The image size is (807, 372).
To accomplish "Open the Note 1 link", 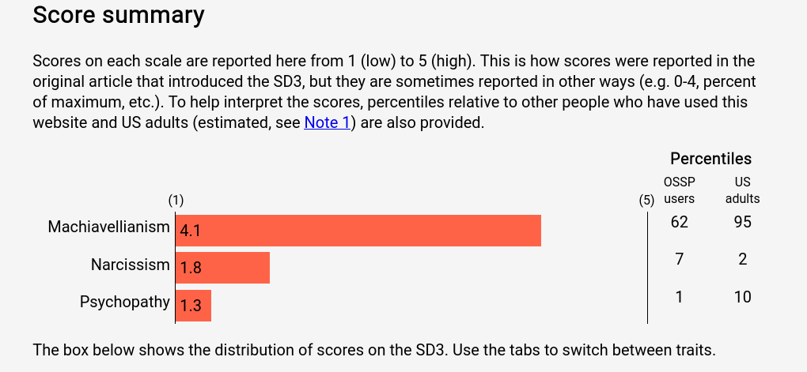I will (327, 123).
